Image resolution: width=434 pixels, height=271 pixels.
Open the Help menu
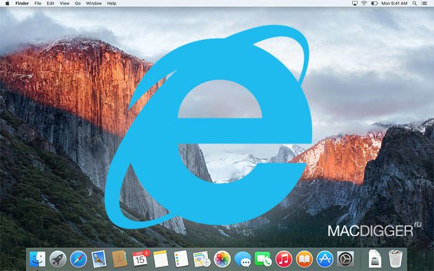point(111,4)
